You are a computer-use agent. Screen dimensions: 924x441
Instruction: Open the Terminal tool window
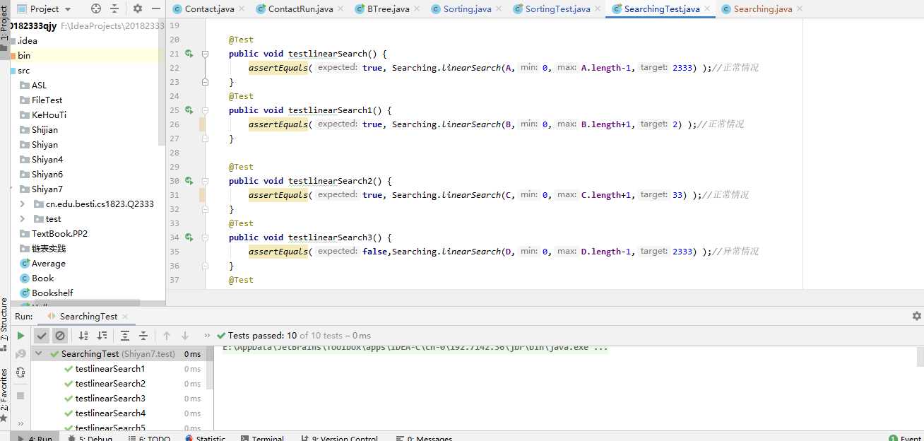point(261,438)
